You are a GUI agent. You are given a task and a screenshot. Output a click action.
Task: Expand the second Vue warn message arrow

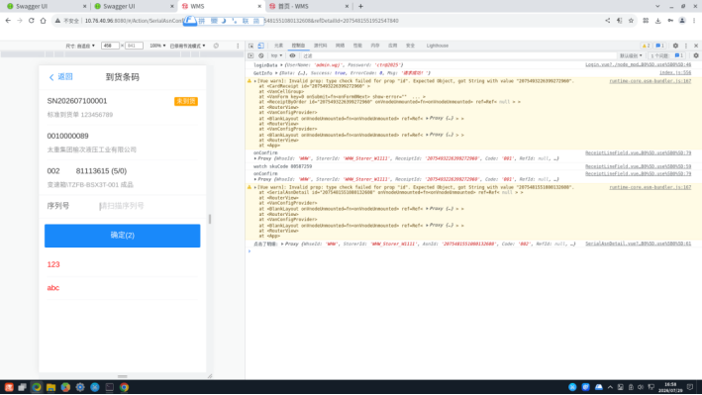(x=255, y=187)
